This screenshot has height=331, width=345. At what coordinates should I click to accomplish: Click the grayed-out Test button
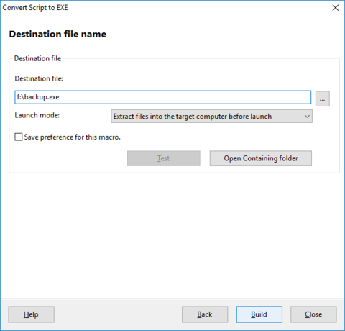pos(164,158)
